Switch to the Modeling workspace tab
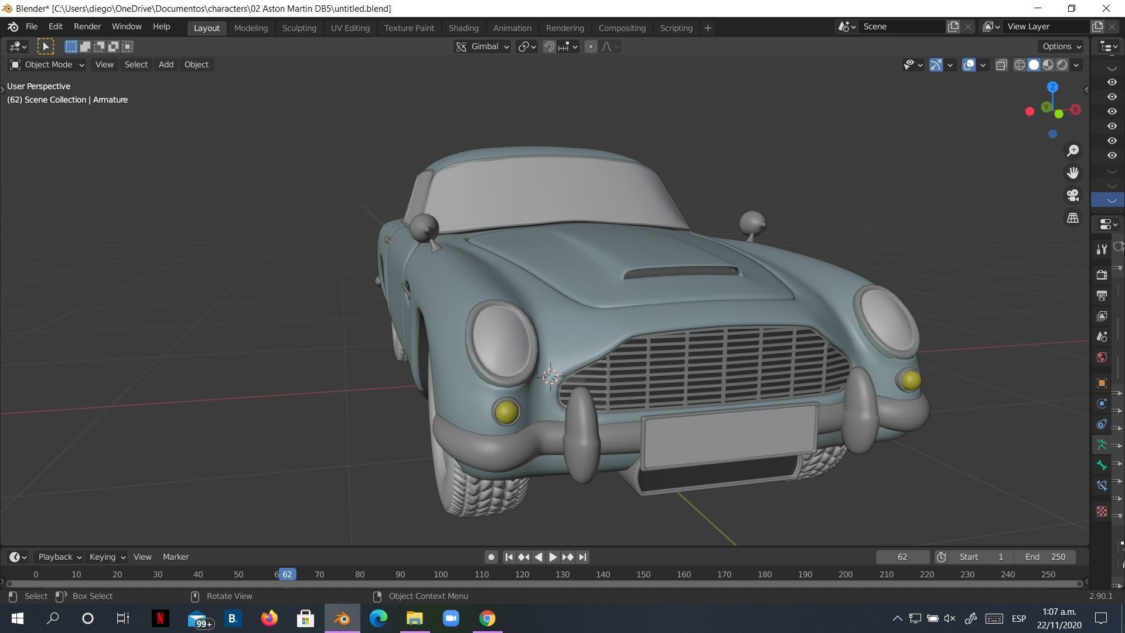 tap(251, 28)
